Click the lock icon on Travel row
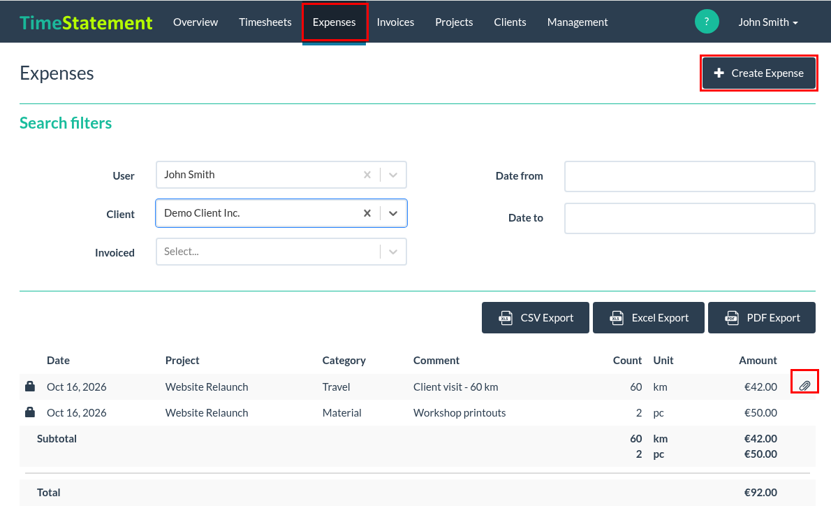This screenshot has height=513, width=831. pos(30,386)
